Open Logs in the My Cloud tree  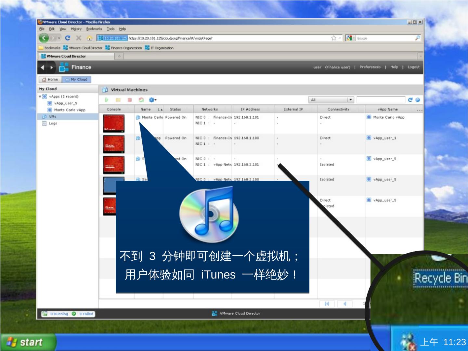[53, 123]
